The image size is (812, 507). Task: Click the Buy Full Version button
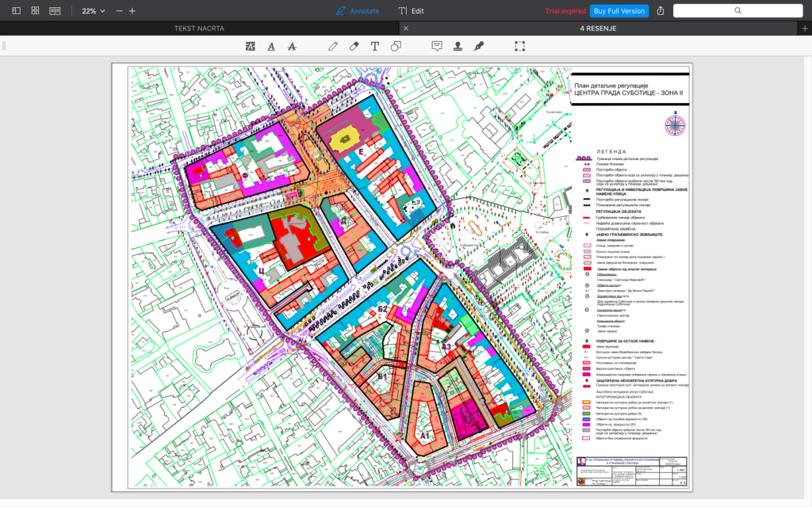tap(619, 11)
